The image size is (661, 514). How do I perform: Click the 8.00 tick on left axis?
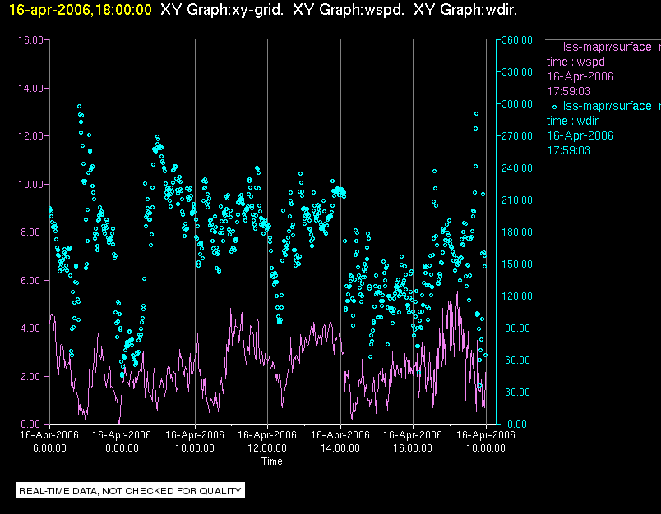[x=32, y=232]
